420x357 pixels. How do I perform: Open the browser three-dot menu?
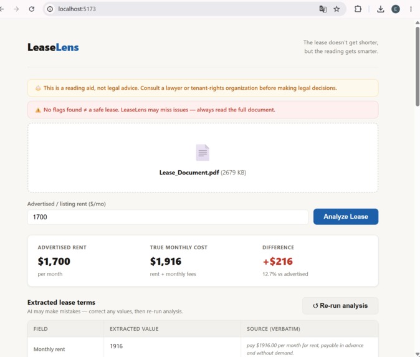click(x=411, y=9)
